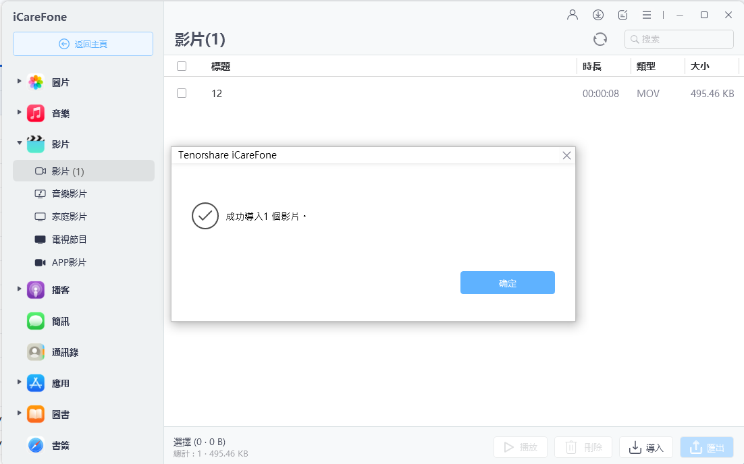Close the Tenorshare iCareFone dialog
The width and height of the screenshot is (744, 464).
[566, 156]
